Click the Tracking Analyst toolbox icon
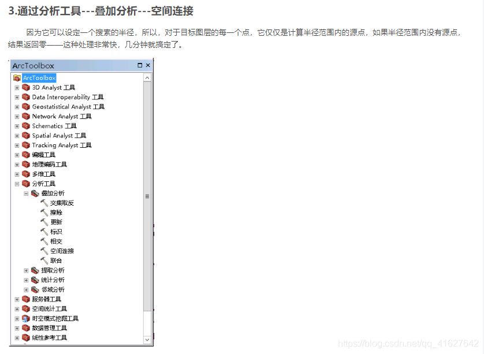 (26, 145)
